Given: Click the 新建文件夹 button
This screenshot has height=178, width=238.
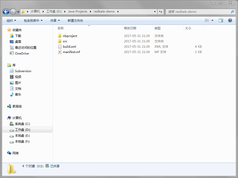Looking at the screenshot, I should coord(75,20).
